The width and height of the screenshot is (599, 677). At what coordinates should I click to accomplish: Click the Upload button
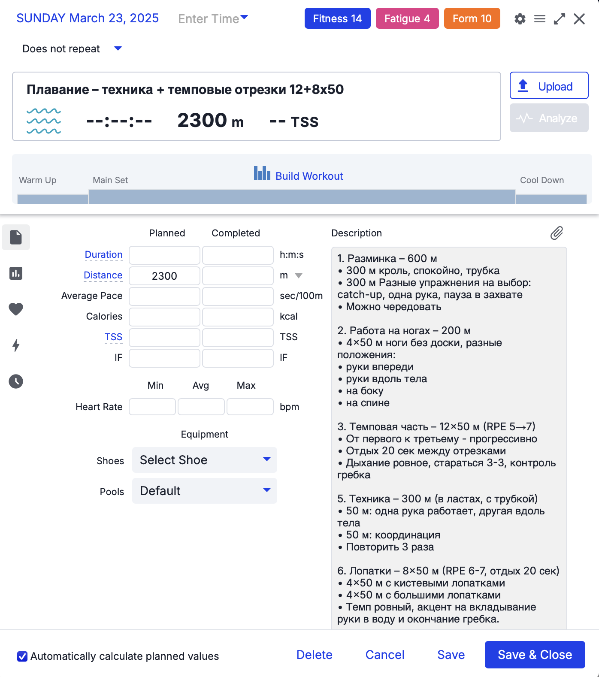point(549,86)
